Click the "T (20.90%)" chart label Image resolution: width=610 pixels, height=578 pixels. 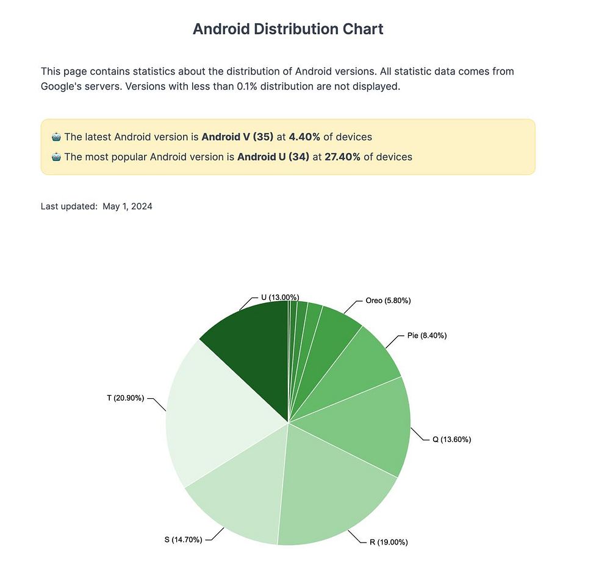point(125,398)
